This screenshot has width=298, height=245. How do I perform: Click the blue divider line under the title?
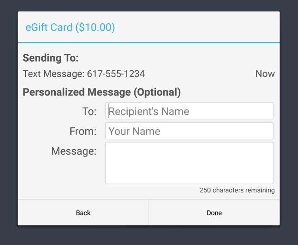coord(149,42)
